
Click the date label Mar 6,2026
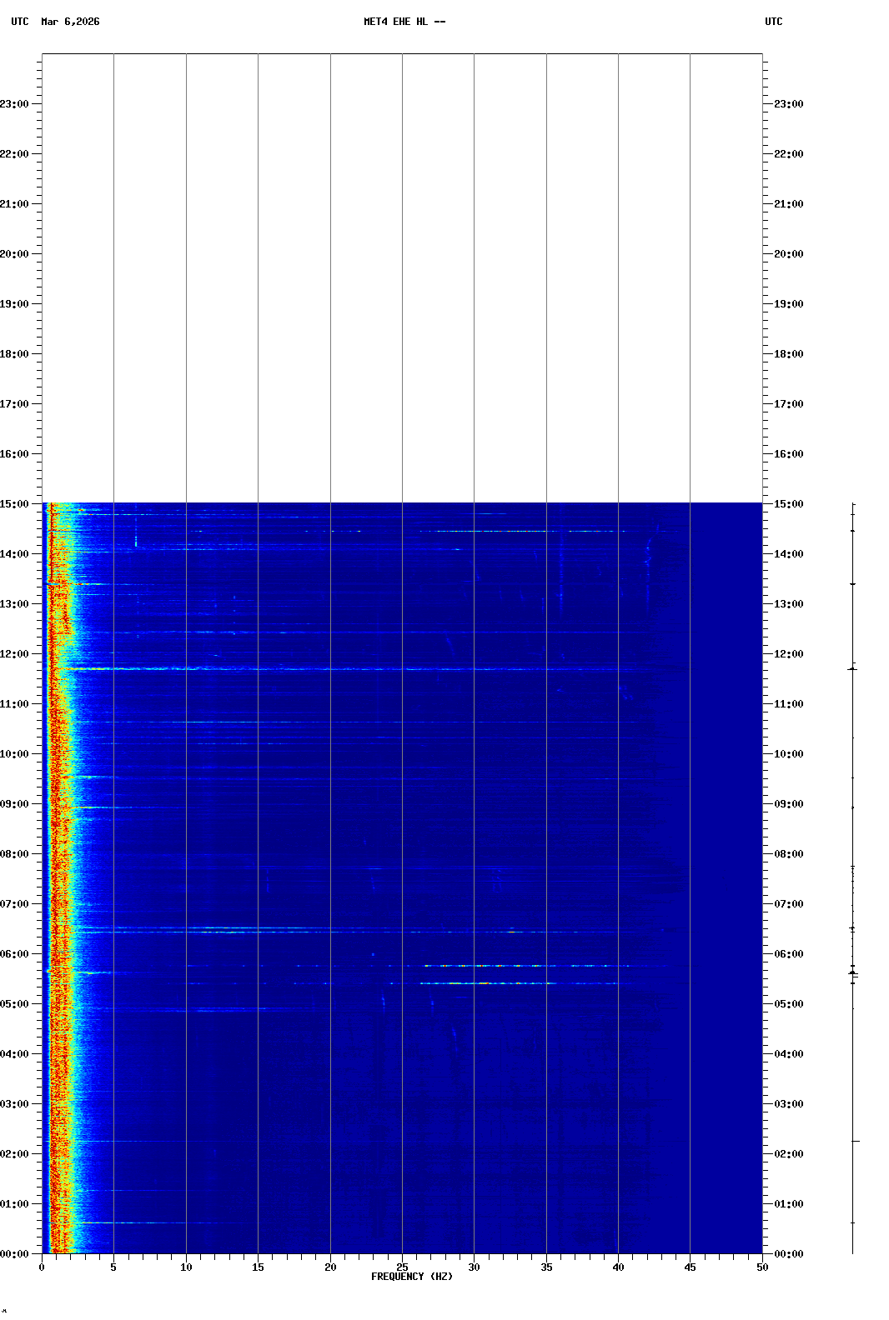pyautogui.click(x=70, y=22)
